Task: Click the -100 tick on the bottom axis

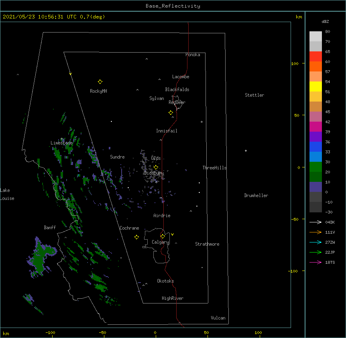Action: tap(51, 332)
